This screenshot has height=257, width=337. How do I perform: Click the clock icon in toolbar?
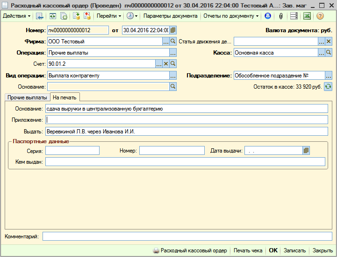click(130, 16)
